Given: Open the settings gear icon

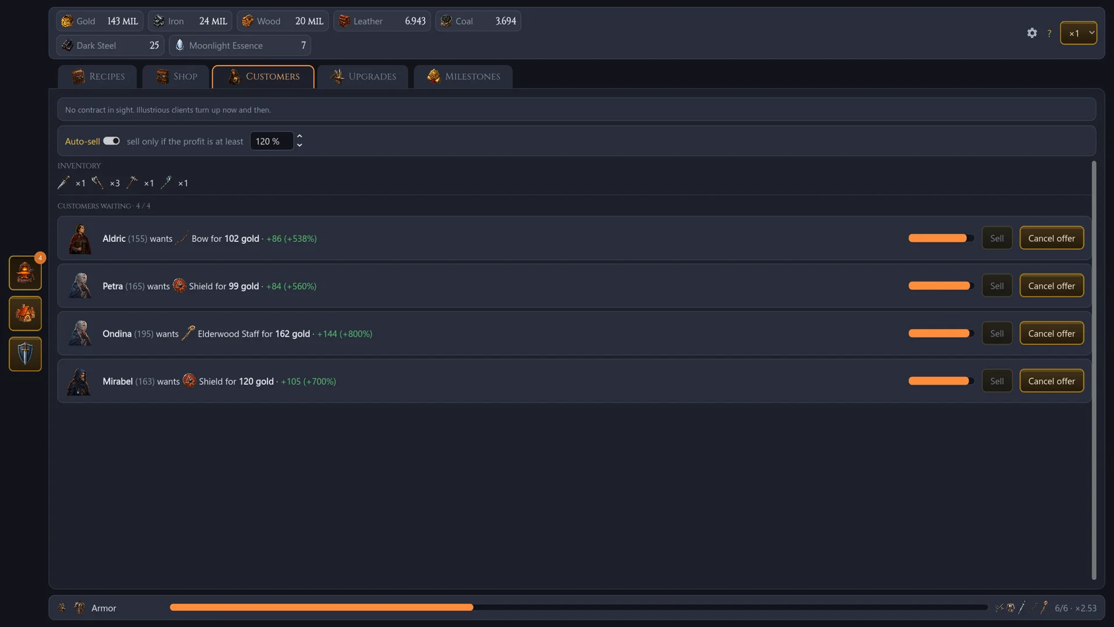Looking at the screenshot, I should [x=1032, y=33].
